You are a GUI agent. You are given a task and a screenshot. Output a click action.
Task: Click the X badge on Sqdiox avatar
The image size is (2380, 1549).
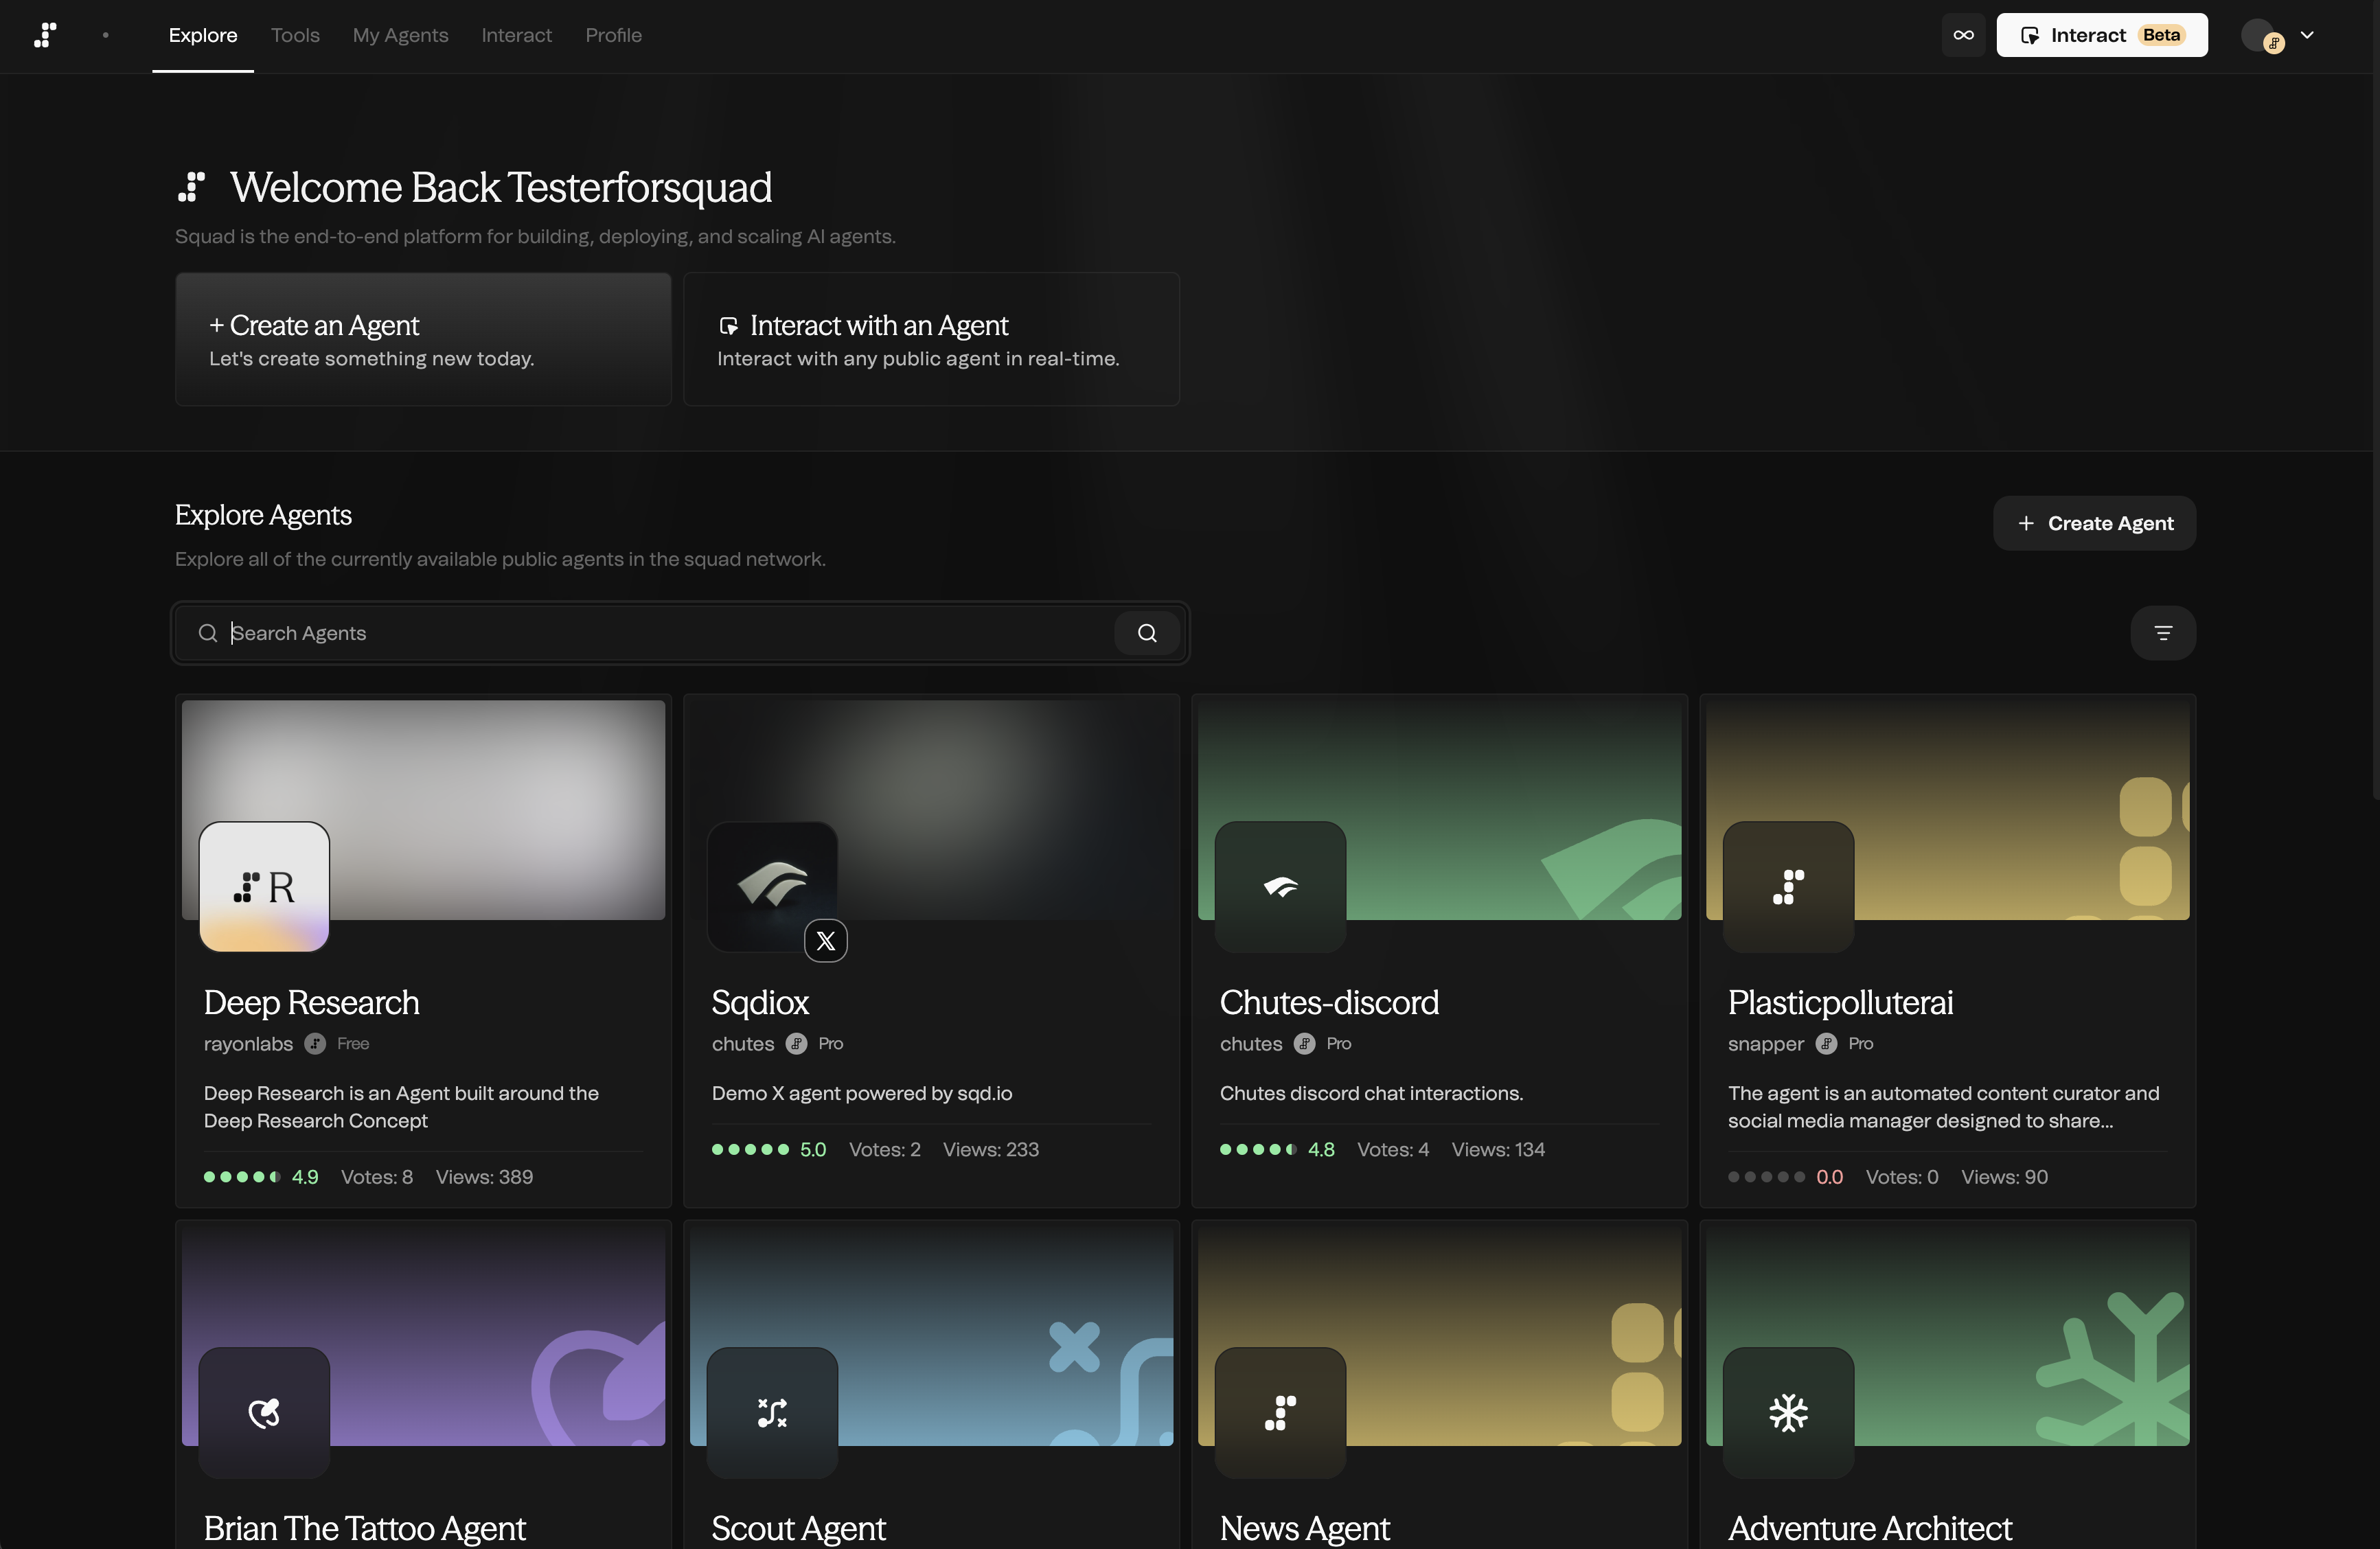(x=826, y=941)
